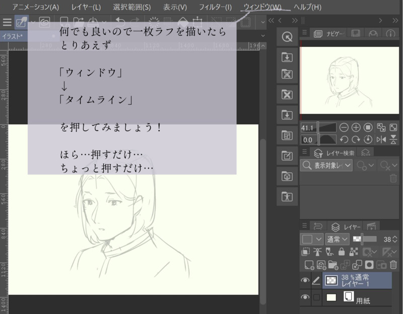Expand hidden command bar items chevron
Image resolution: width=403 pixels, height=314 pixels.
[x=262, y=22]
